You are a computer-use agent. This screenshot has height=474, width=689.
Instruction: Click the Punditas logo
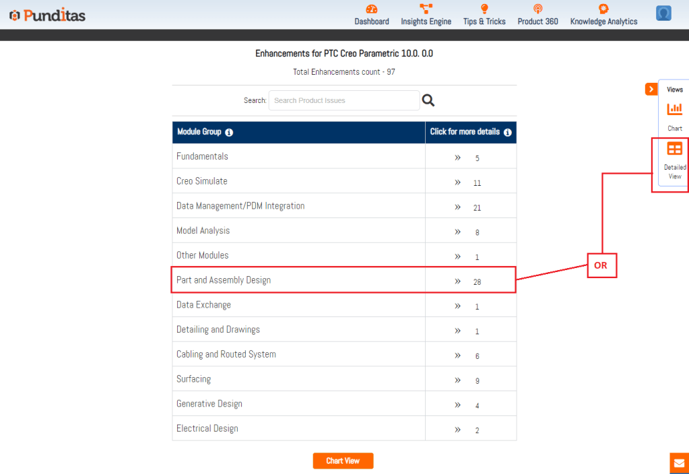(47, 15)
